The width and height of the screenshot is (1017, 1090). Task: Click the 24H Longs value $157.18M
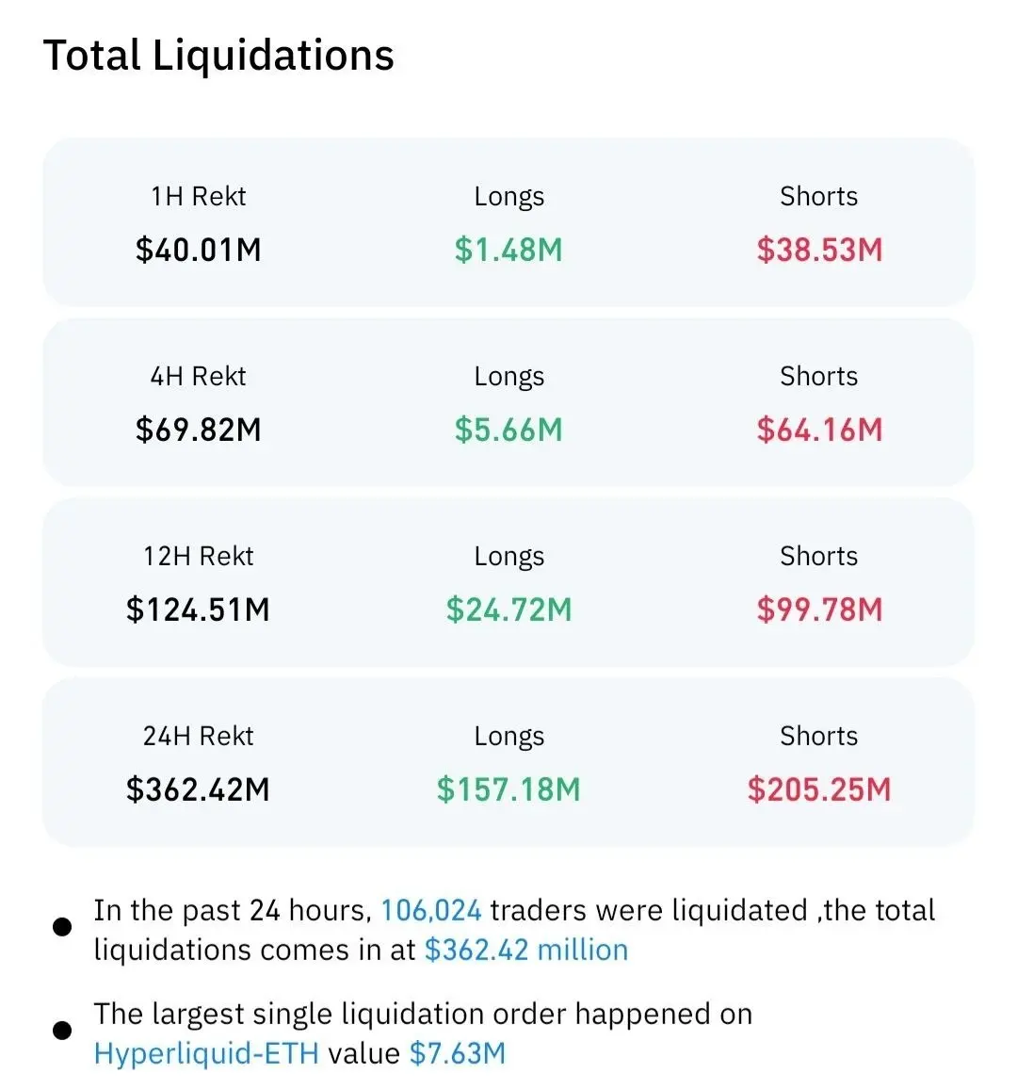[508, 789]
